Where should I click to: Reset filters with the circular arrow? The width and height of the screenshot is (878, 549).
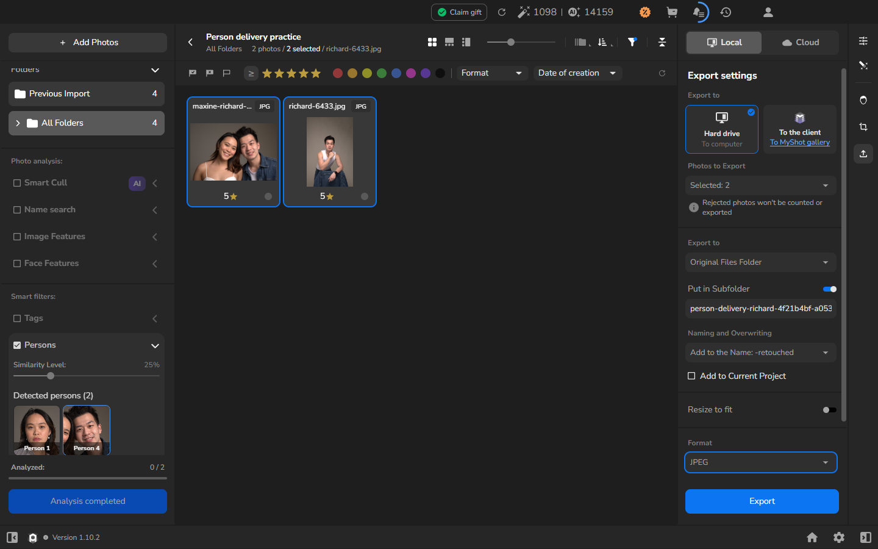pyautogui.click(x=662, y=73)
